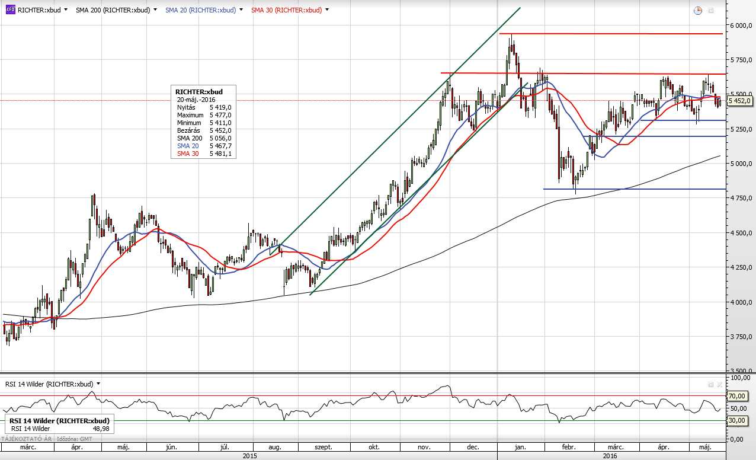Screen dimensions: 756x460
Task: Click the SMA 30 5 481,1 tooltip row
Action: coord(204,154)
